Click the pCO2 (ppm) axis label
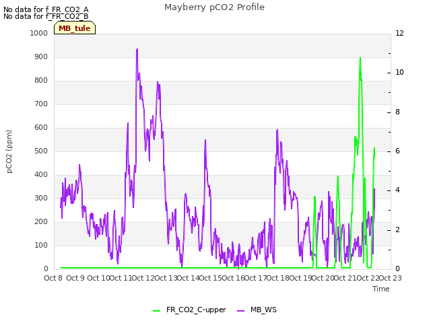Viewport: 431px width, 323px height. pyautogui.click(x=9, y=151)
